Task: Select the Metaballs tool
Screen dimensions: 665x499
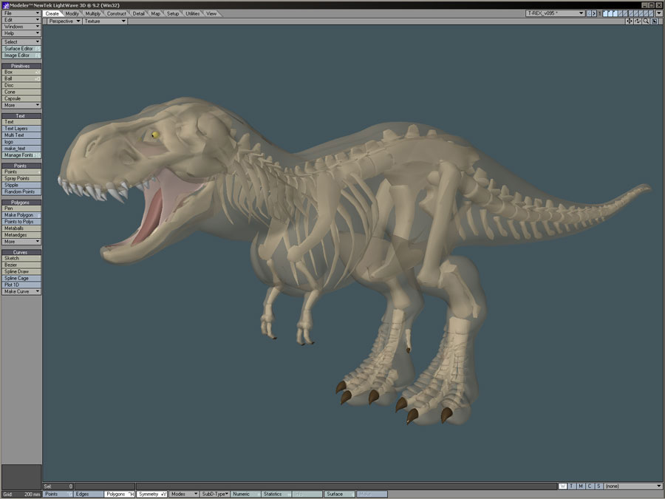Action: (x=21, y=228)
